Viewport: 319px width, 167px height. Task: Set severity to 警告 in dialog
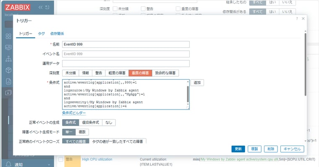[x=99, y=73]
